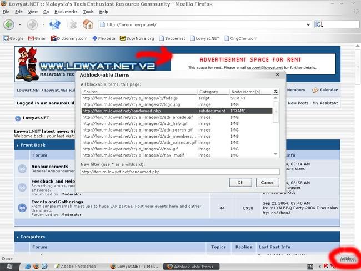The image size is (361, 271).
Task: Open the My Assistant link
Action: point(325,103)
